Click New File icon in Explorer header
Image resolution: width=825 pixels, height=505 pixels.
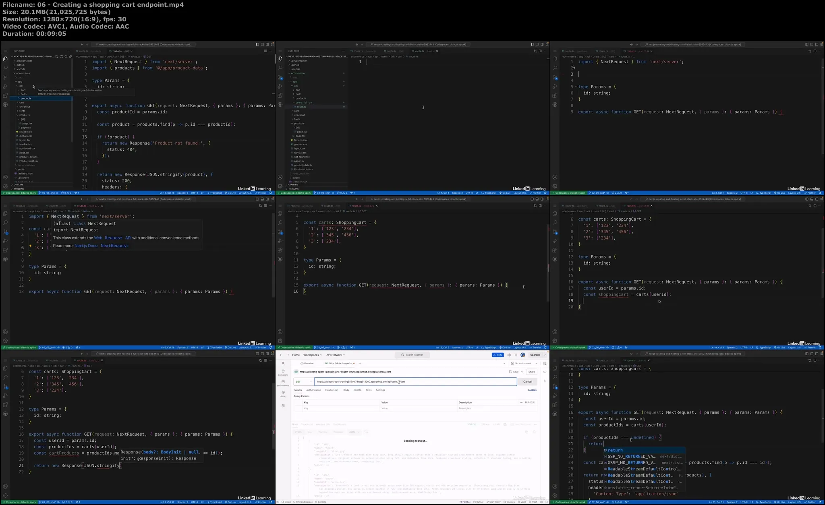(x=57, y=56)
